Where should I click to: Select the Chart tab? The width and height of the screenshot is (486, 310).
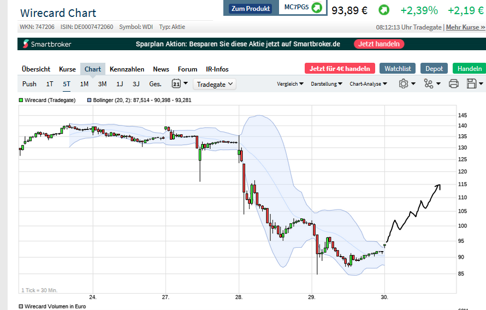pos(93,69)
